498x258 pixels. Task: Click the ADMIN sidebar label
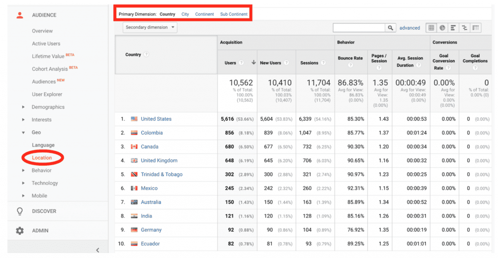(x=40, y=231)
